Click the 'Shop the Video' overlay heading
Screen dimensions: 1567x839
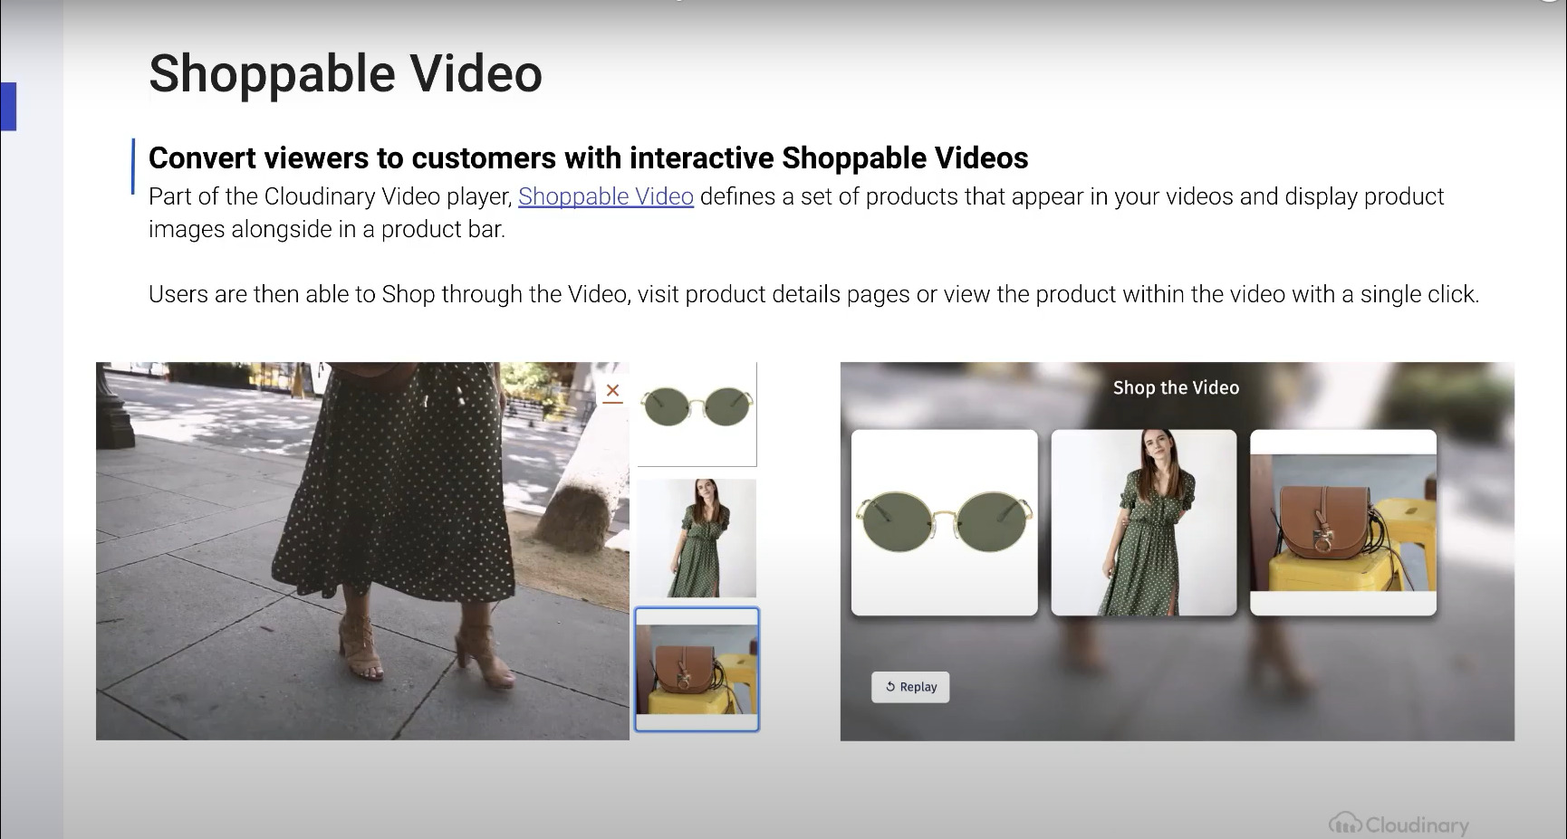tap(1175, 387)
